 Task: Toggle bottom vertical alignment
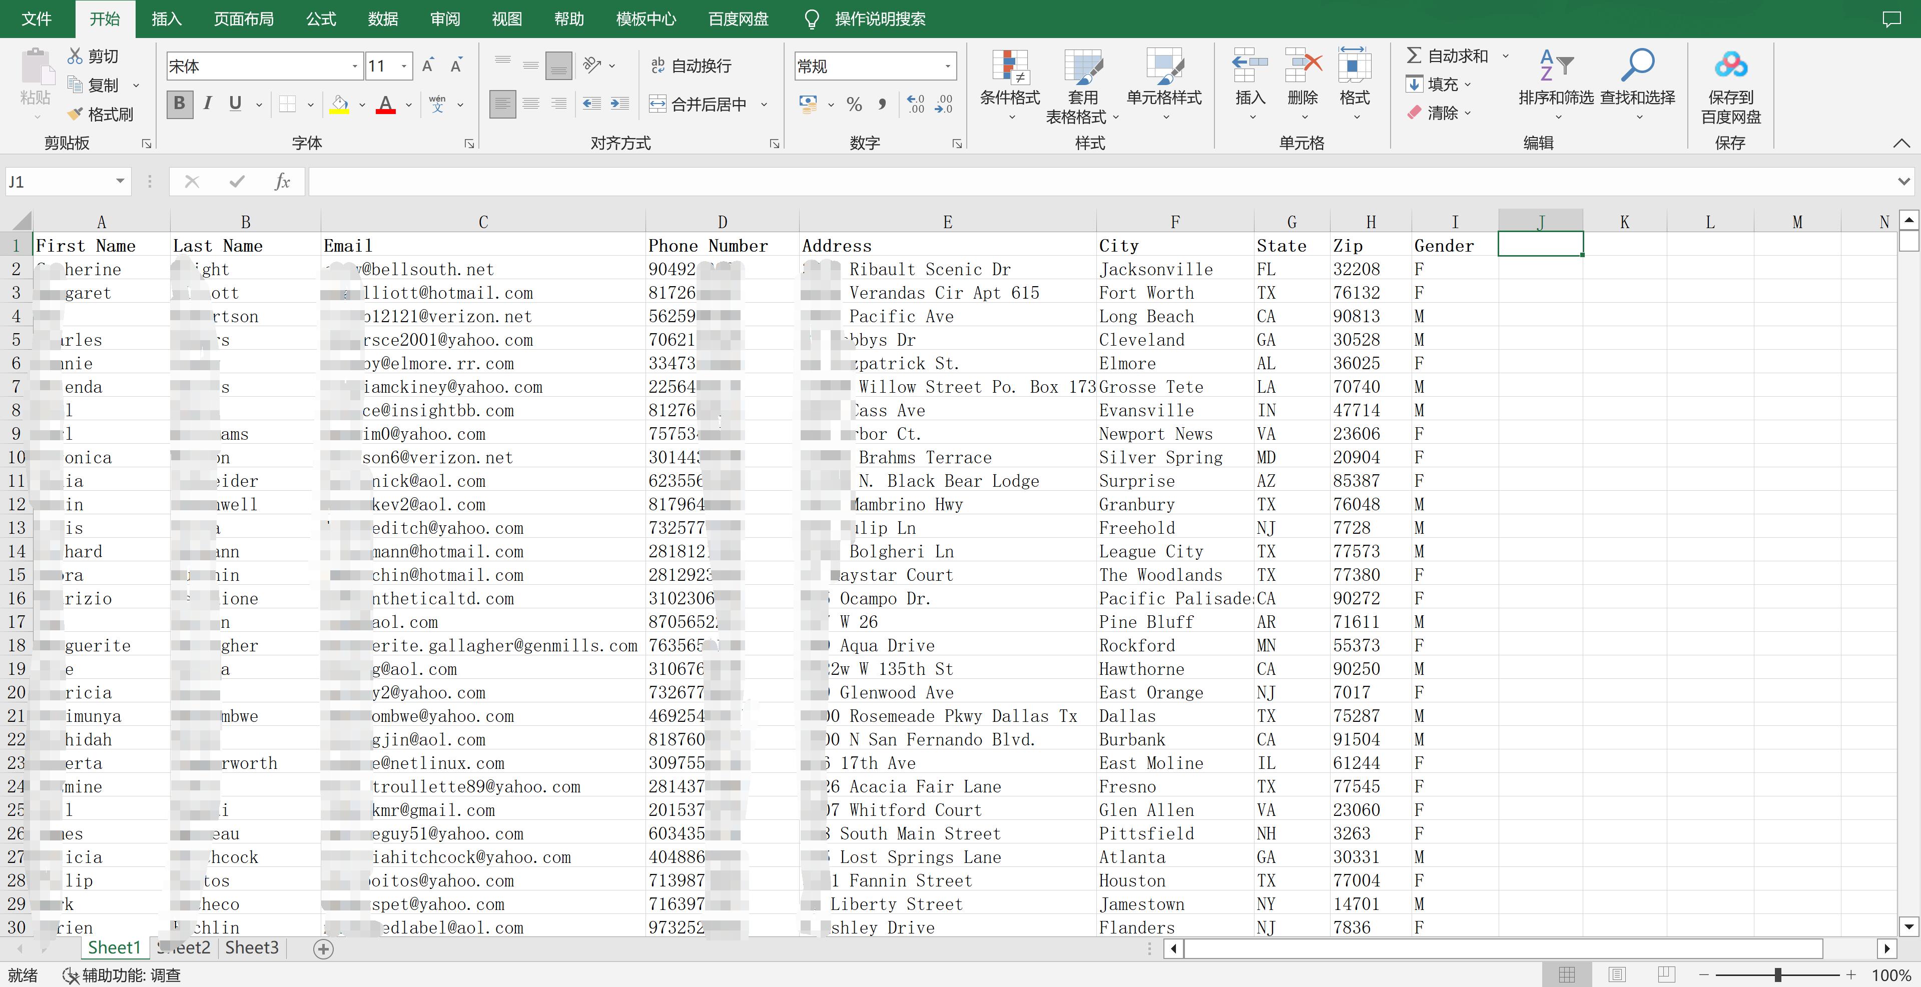pyautogui.click(x=558, y=66)
